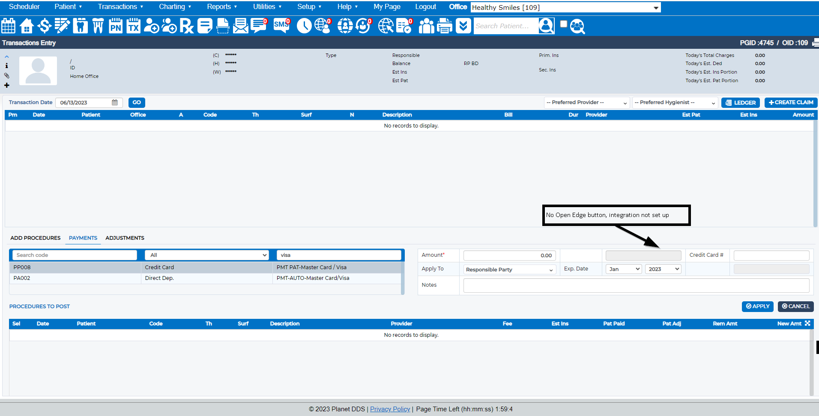Open the Office selector Healthy Smiles dropdown
The width and height of the screenshot is (819, 416).
[x=565, y=8]
